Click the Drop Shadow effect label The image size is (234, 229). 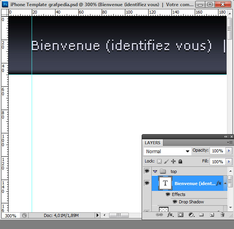coord(191,202)
